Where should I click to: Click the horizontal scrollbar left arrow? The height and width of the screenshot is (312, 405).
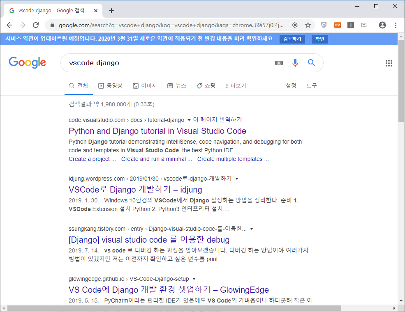(4, 308)
